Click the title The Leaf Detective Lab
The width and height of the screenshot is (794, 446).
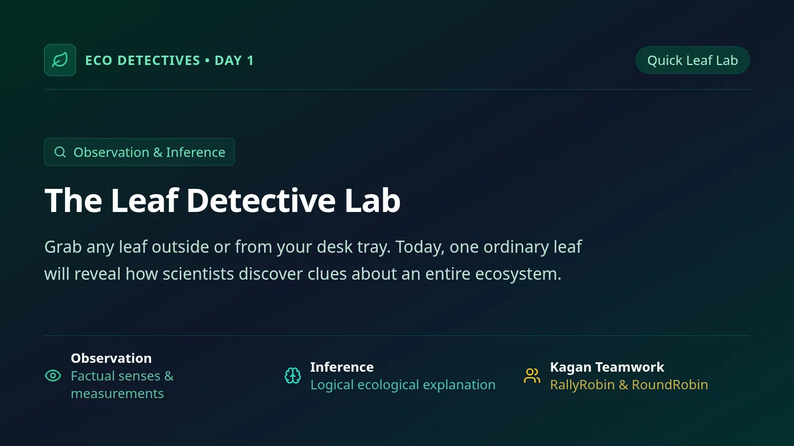(222, 200)
